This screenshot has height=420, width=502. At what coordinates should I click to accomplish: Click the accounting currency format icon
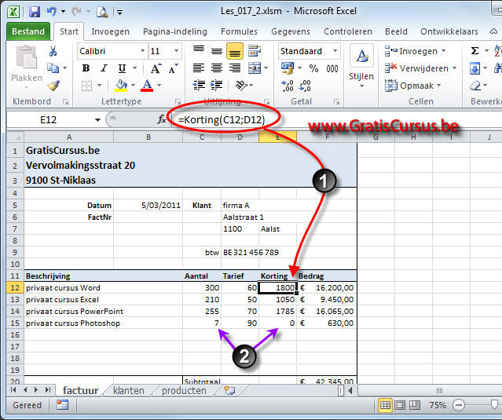(288, 68)
